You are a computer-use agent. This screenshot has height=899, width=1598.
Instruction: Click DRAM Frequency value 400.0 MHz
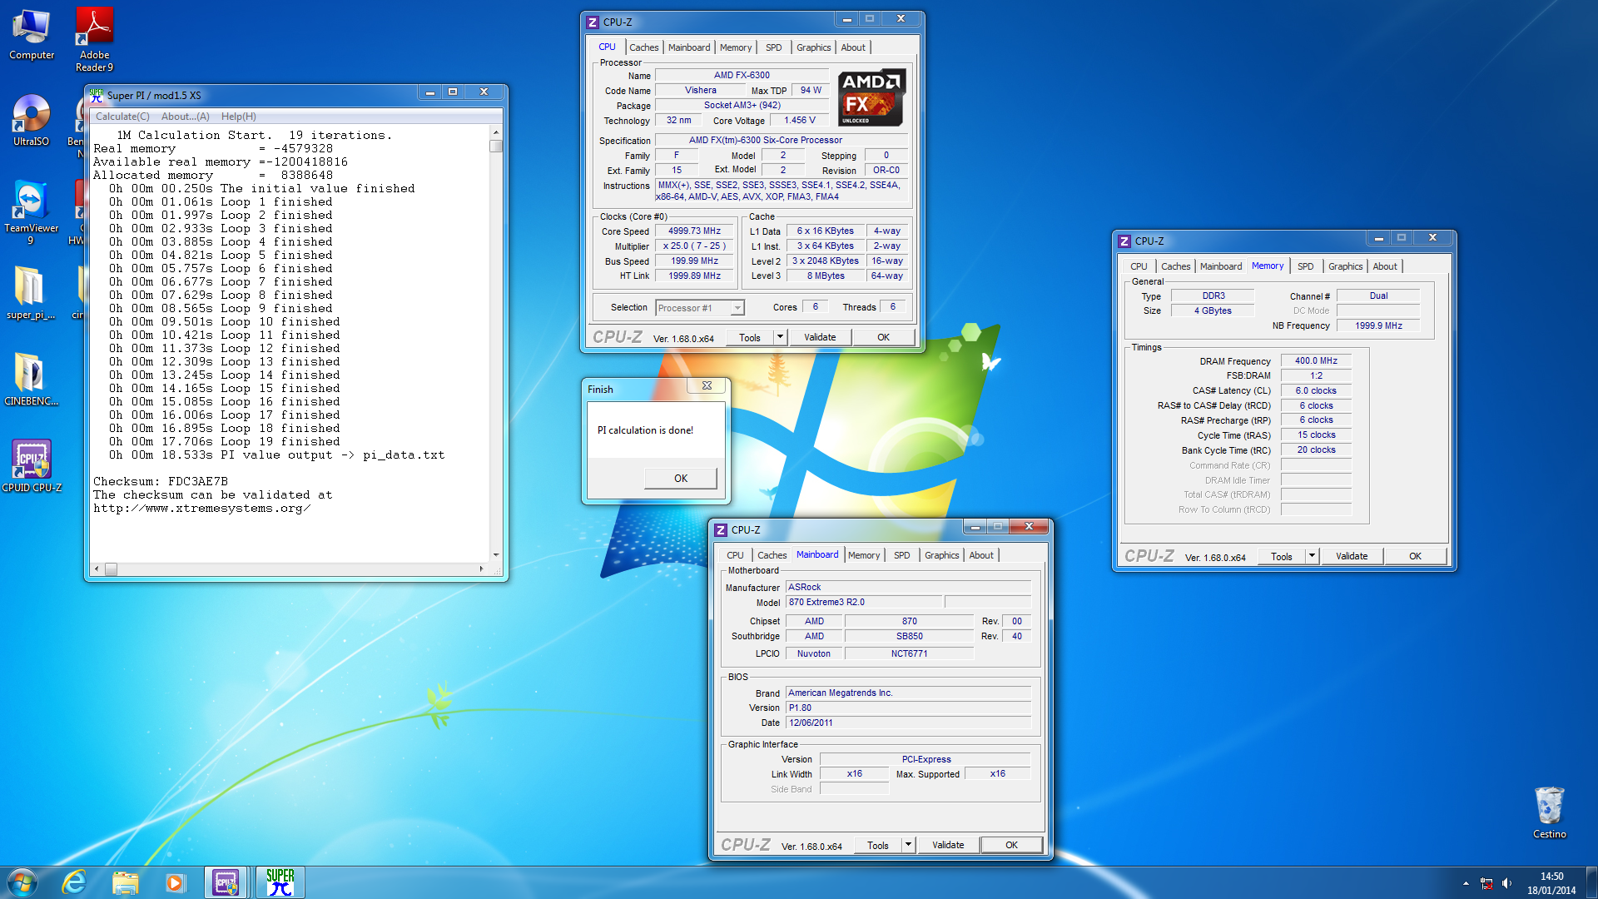pos(1316,361)
